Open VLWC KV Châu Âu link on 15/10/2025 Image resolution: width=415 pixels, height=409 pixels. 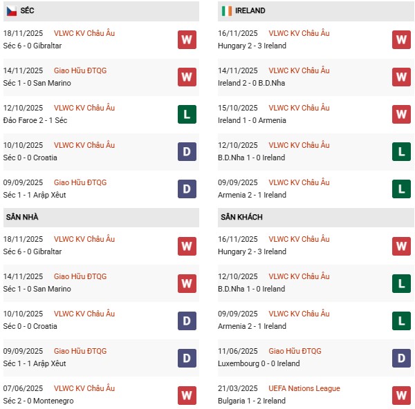[x=299, y=108]
